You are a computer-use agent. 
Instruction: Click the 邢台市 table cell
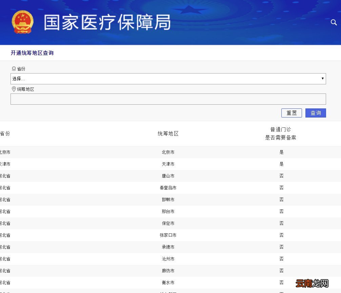(168, 211)
